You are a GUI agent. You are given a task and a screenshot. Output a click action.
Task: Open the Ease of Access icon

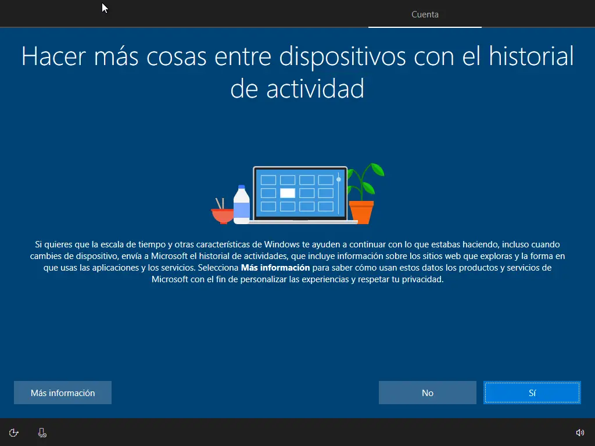click(x=14, y=433)
